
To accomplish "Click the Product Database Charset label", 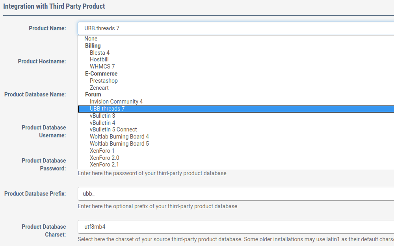I will pyautogui.click(x=44, y=231).
